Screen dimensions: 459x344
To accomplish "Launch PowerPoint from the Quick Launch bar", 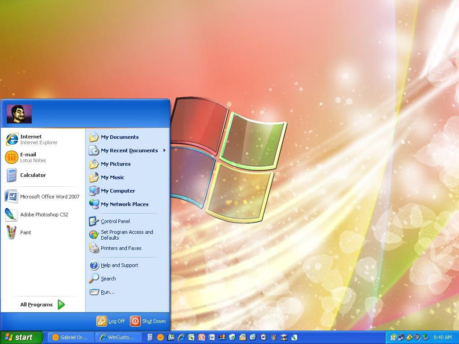I will pyautogui.click(x=201, y=337).
